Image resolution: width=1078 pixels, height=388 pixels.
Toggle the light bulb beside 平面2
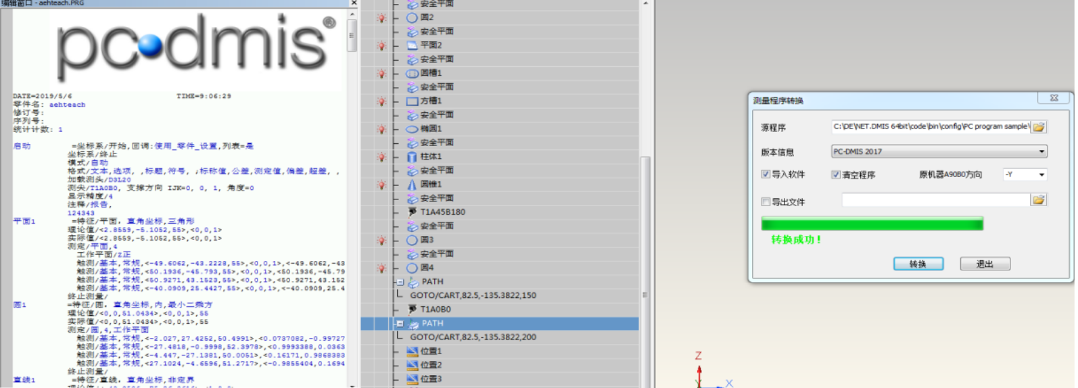382,45
